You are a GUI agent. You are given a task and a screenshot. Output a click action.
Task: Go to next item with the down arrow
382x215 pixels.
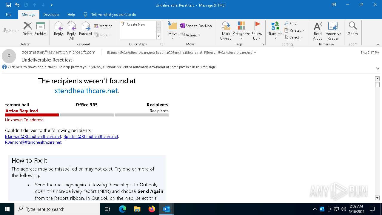tap(43, 5)
